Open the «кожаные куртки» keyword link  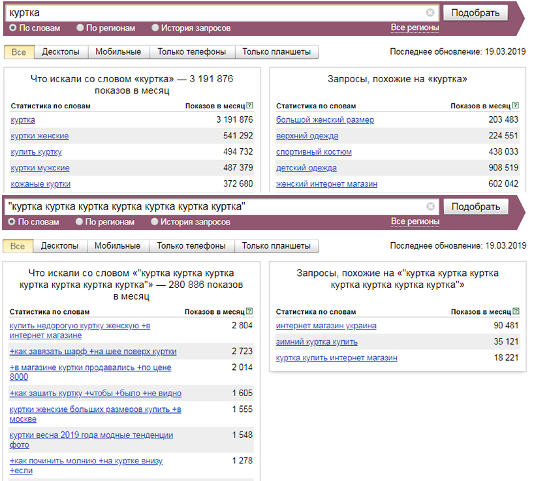tap(40, 184)
